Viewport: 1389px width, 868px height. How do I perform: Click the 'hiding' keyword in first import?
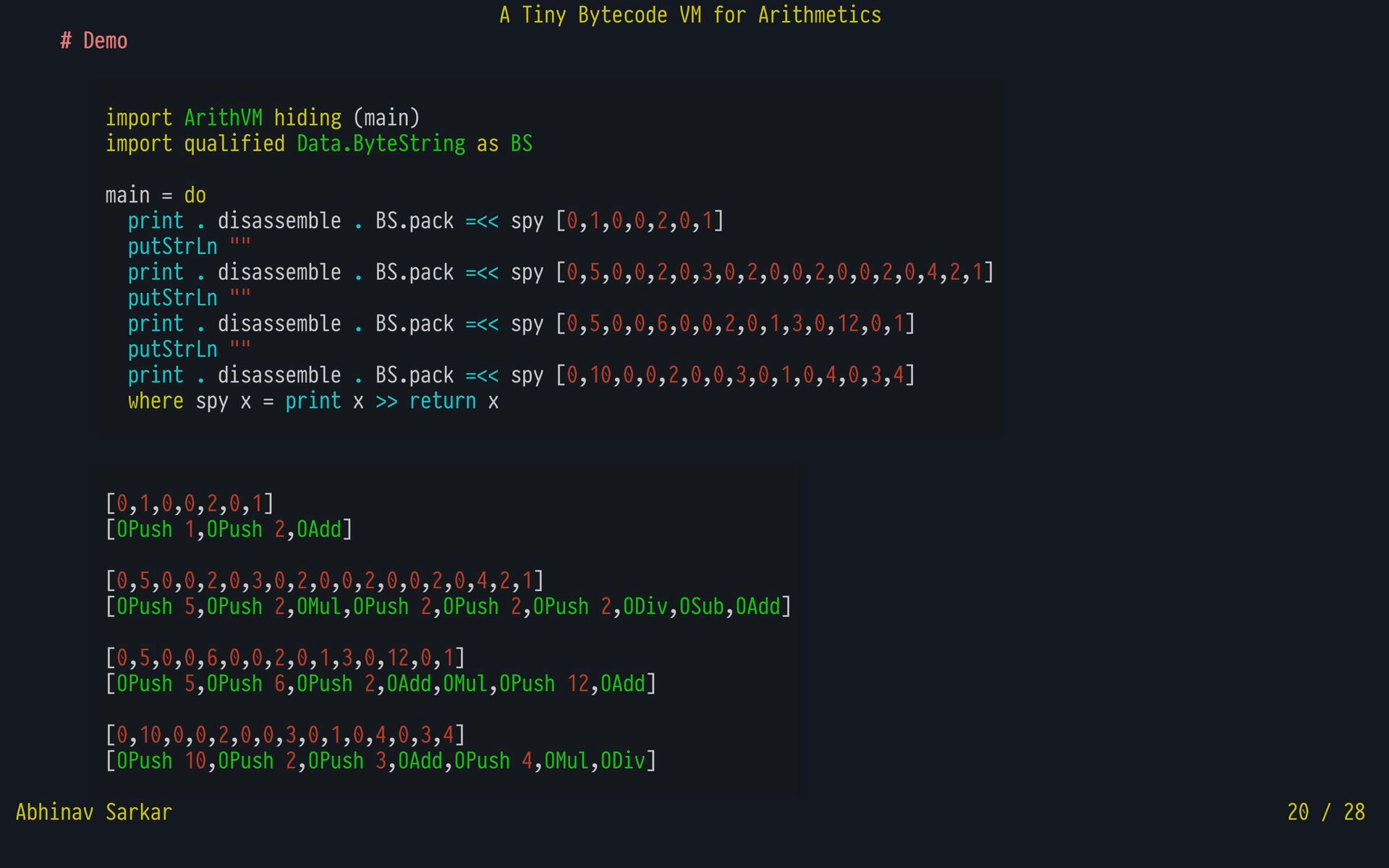point(307,118)
